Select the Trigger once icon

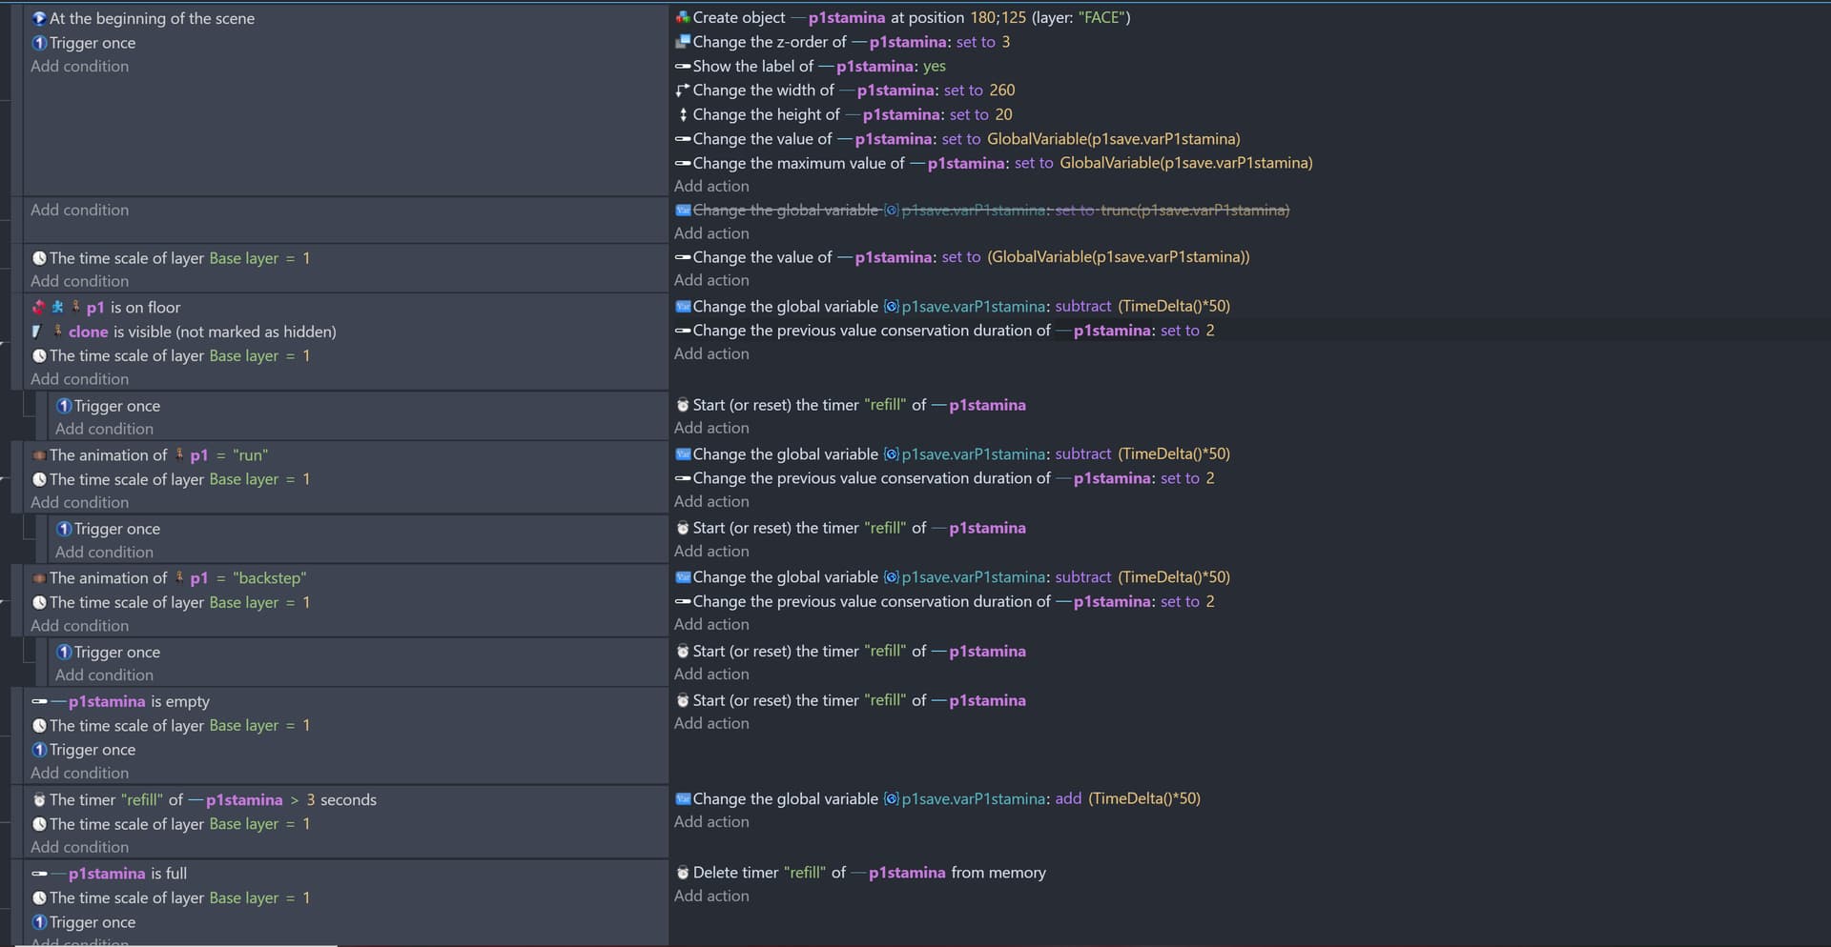tap(39, 43)
